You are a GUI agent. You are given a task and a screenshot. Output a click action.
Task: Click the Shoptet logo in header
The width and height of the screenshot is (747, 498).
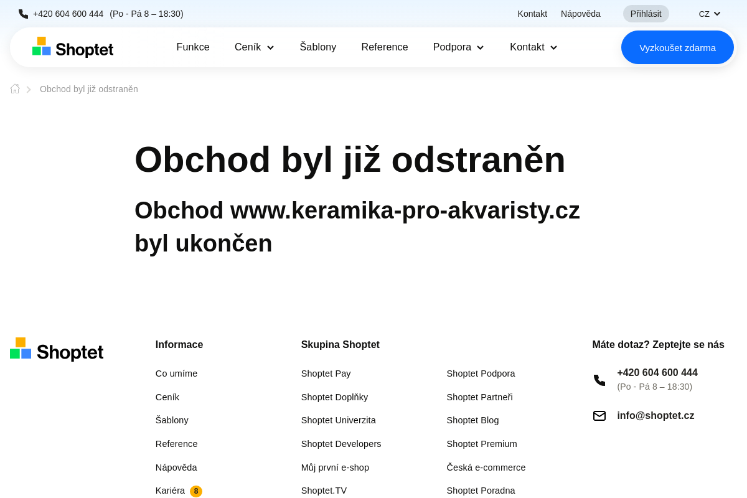(73, 47)
